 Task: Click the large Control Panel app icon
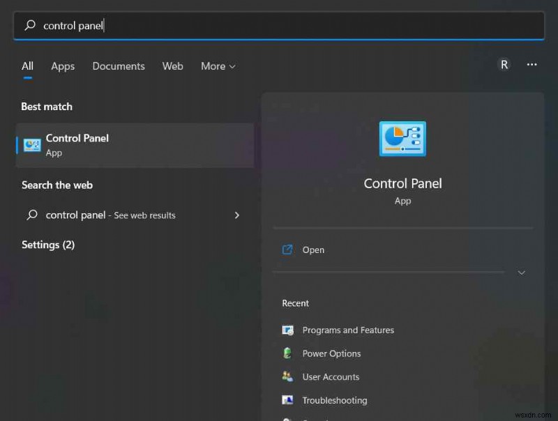click(402, 139)
